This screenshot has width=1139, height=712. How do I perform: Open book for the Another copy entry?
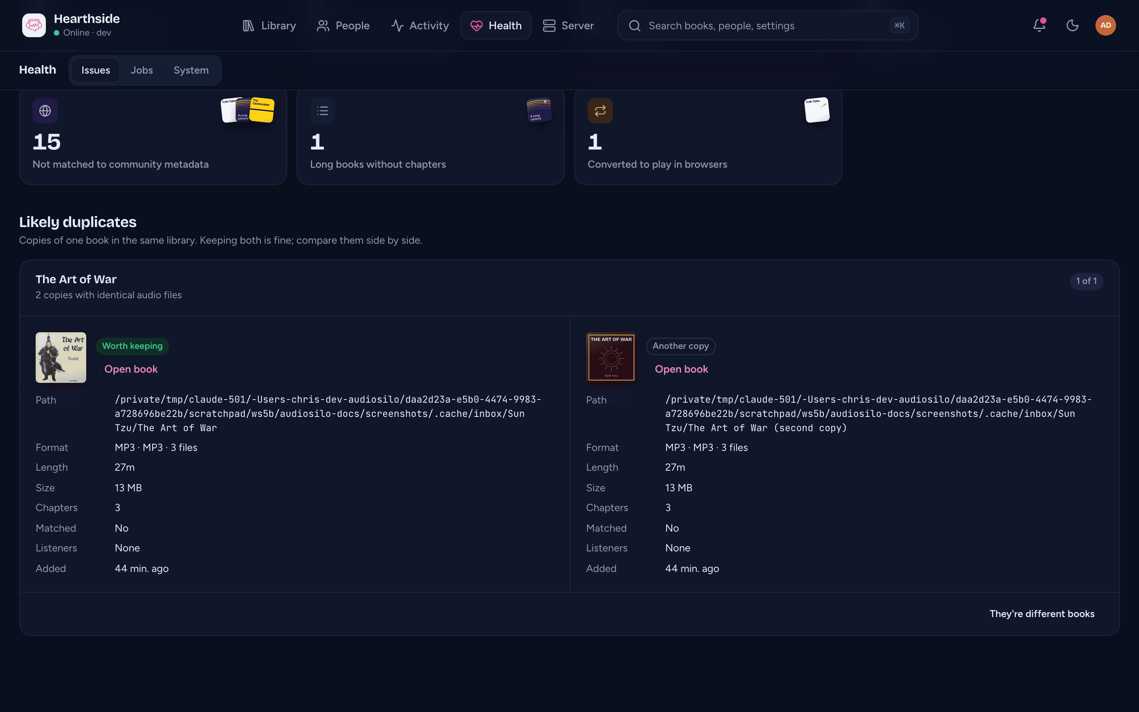pos(681,369)
